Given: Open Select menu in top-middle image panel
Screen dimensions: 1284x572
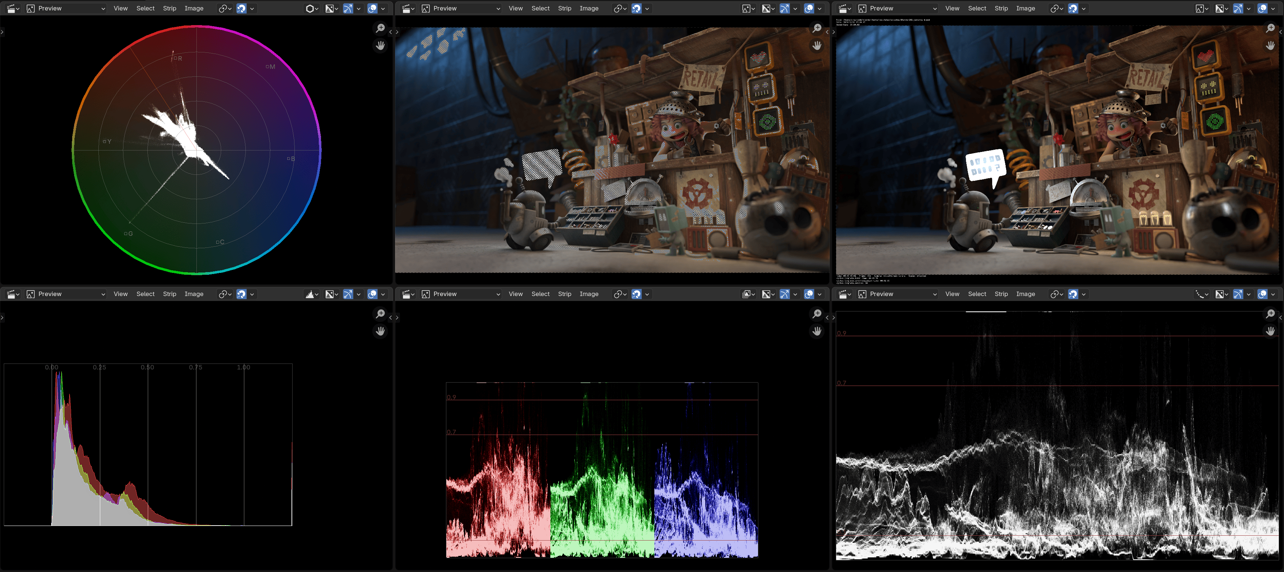Looking at the screenshot, I should point(540,9).
